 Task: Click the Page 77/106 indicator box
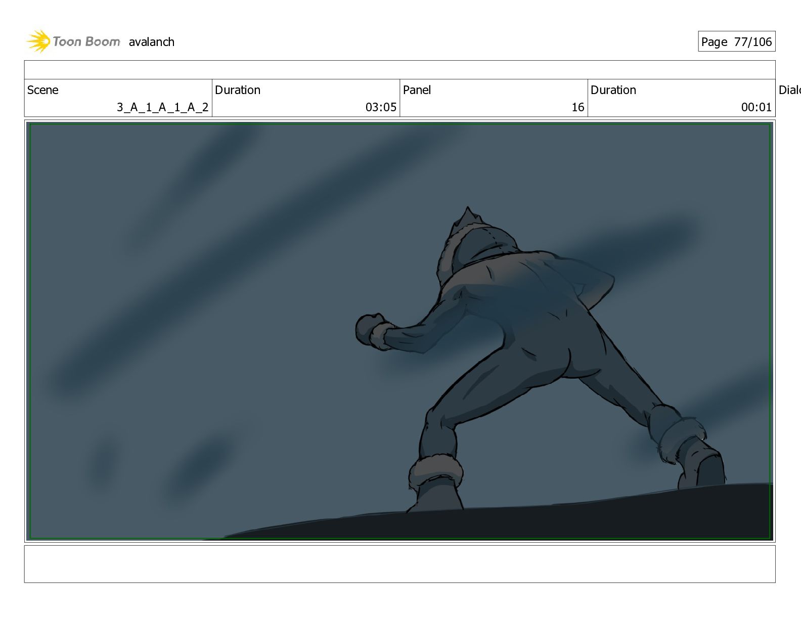coord(736,41)
